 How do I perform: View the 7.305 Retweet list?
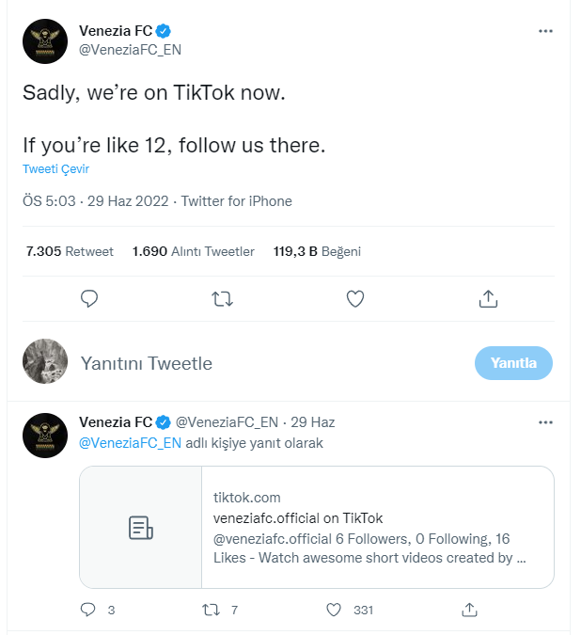coord(70,251)
